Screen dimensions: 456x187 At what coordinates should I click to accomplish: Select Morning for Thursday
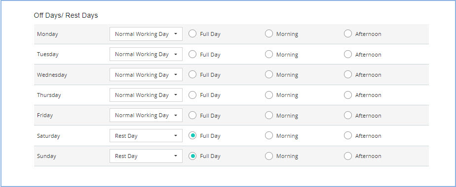(269, 95)
